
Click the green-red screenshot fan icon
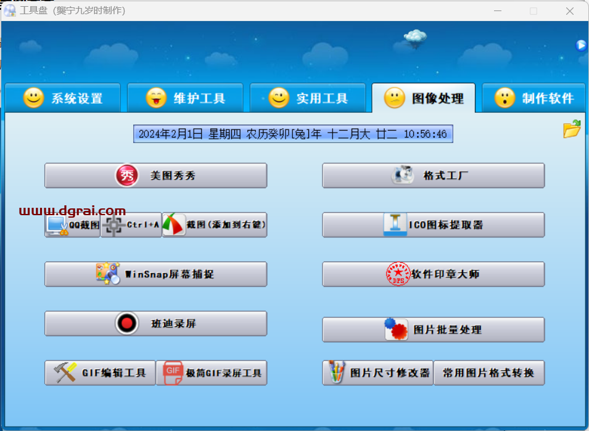174,224
